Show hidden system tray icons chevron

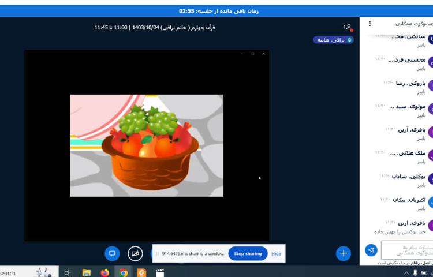click(406, 273)
